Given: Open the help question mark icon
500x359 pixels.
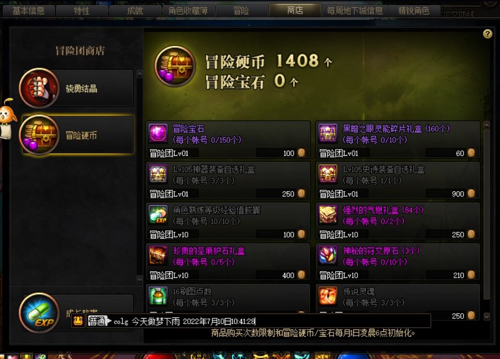Looking at the screenshot, I should (x=487, y=34).
